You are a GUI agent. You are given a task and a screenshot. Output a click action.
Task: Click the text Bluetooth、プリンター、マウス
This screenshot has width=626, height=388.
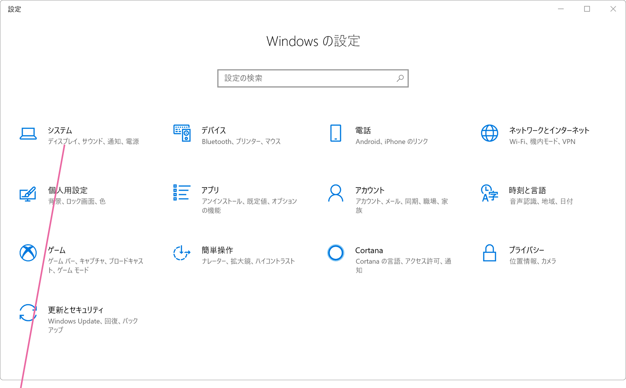(x=241, y=142)
